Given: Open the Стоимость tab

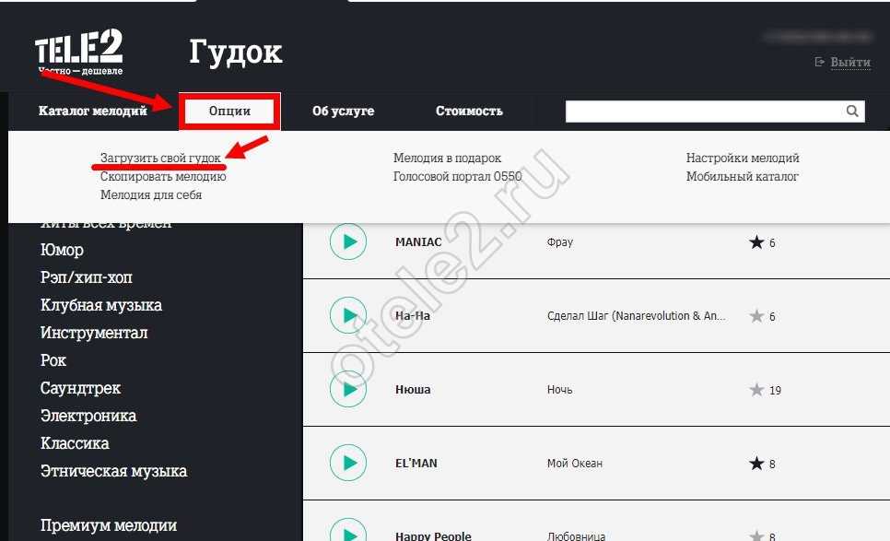Looking at the screenshot, I should 469,112.
